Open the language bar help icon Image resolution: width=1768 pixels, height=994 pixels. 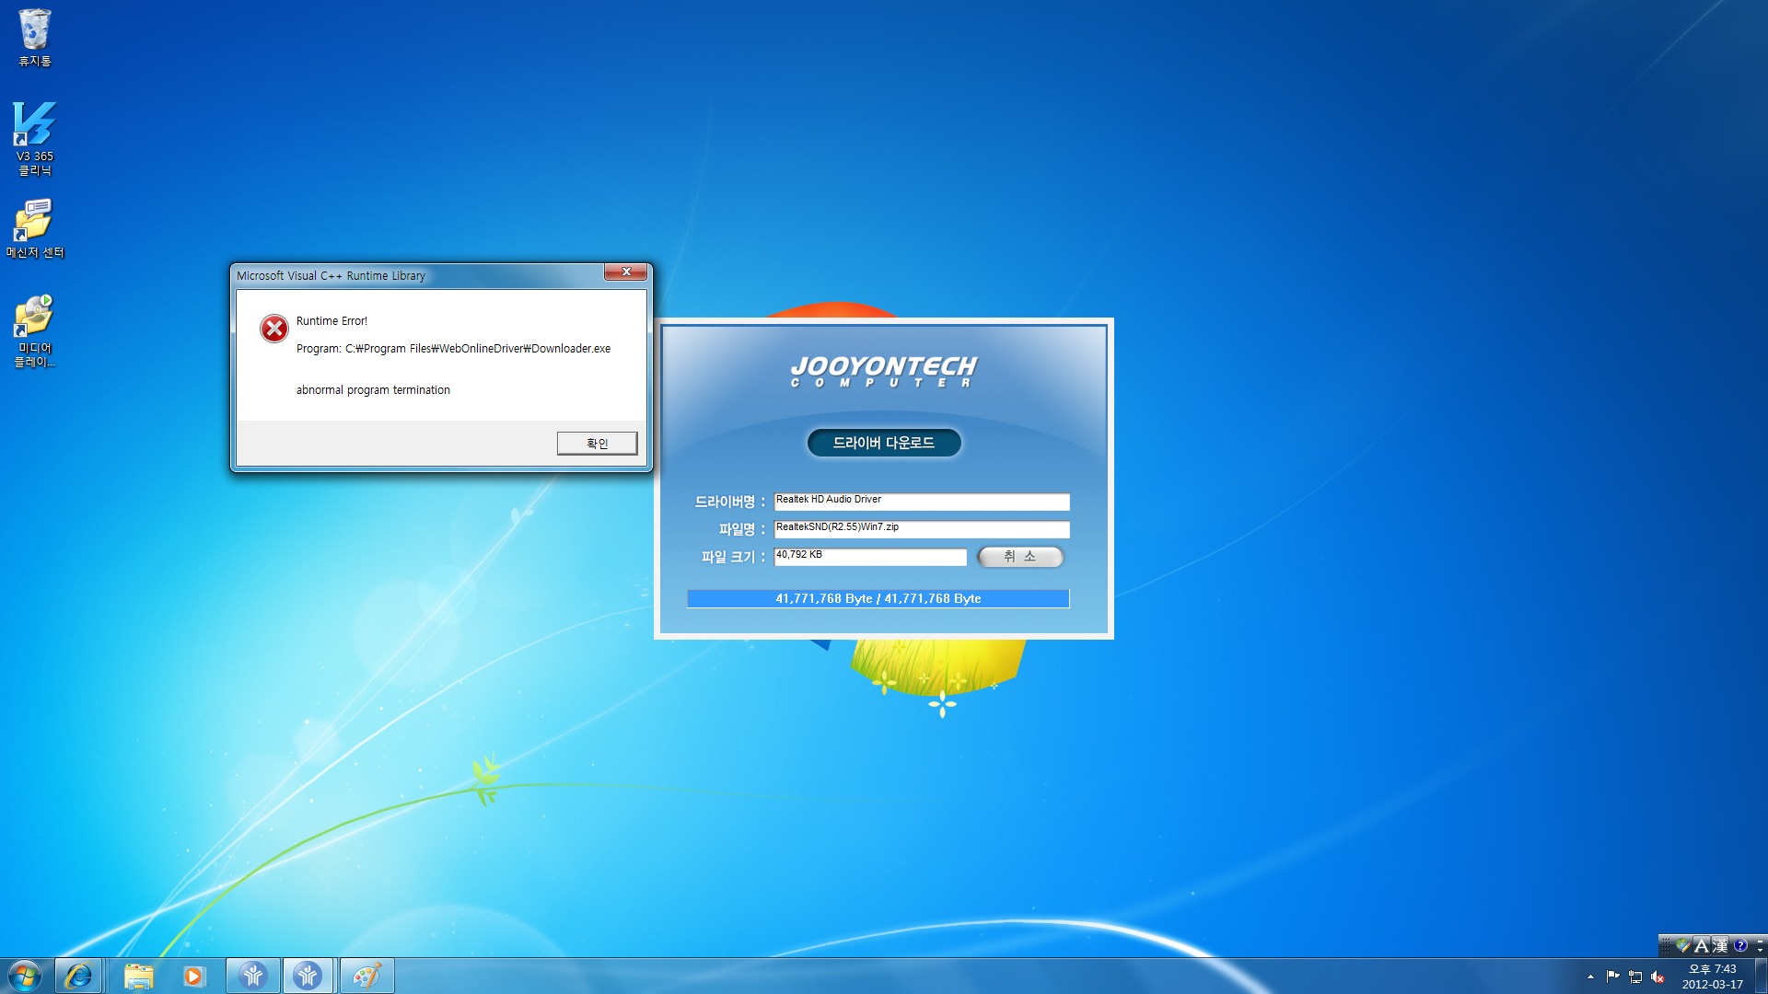coord(1740,945)
